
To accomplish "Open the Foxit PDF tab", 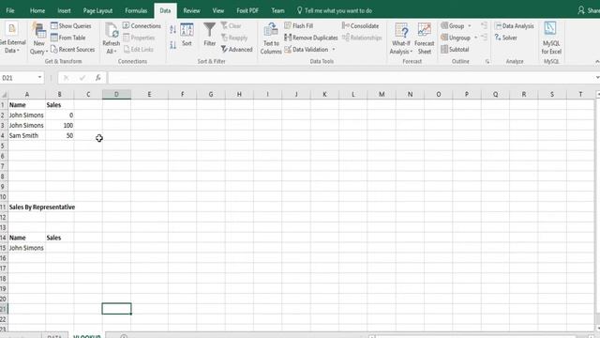I will 247,10.
